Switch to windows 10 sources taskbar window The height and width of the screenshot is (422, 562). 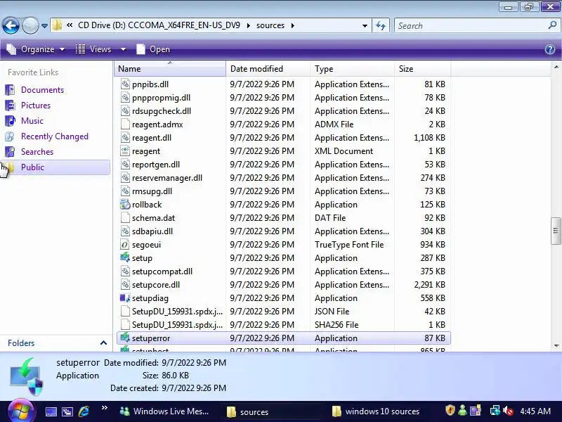tap(377, 411)
